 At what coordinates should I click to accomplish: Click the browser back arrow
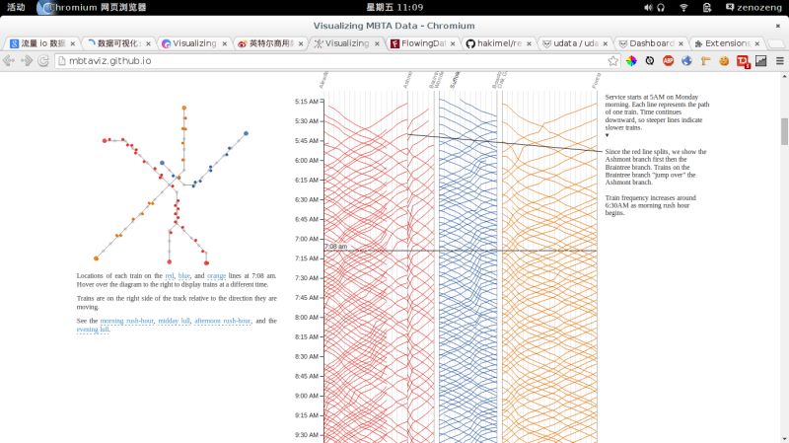coord(9,61)
